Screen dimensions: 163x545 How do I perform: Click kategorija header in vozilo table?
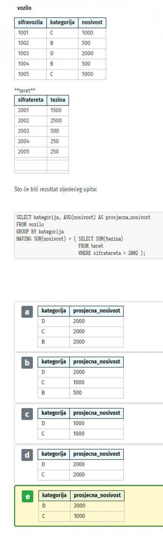62,23
